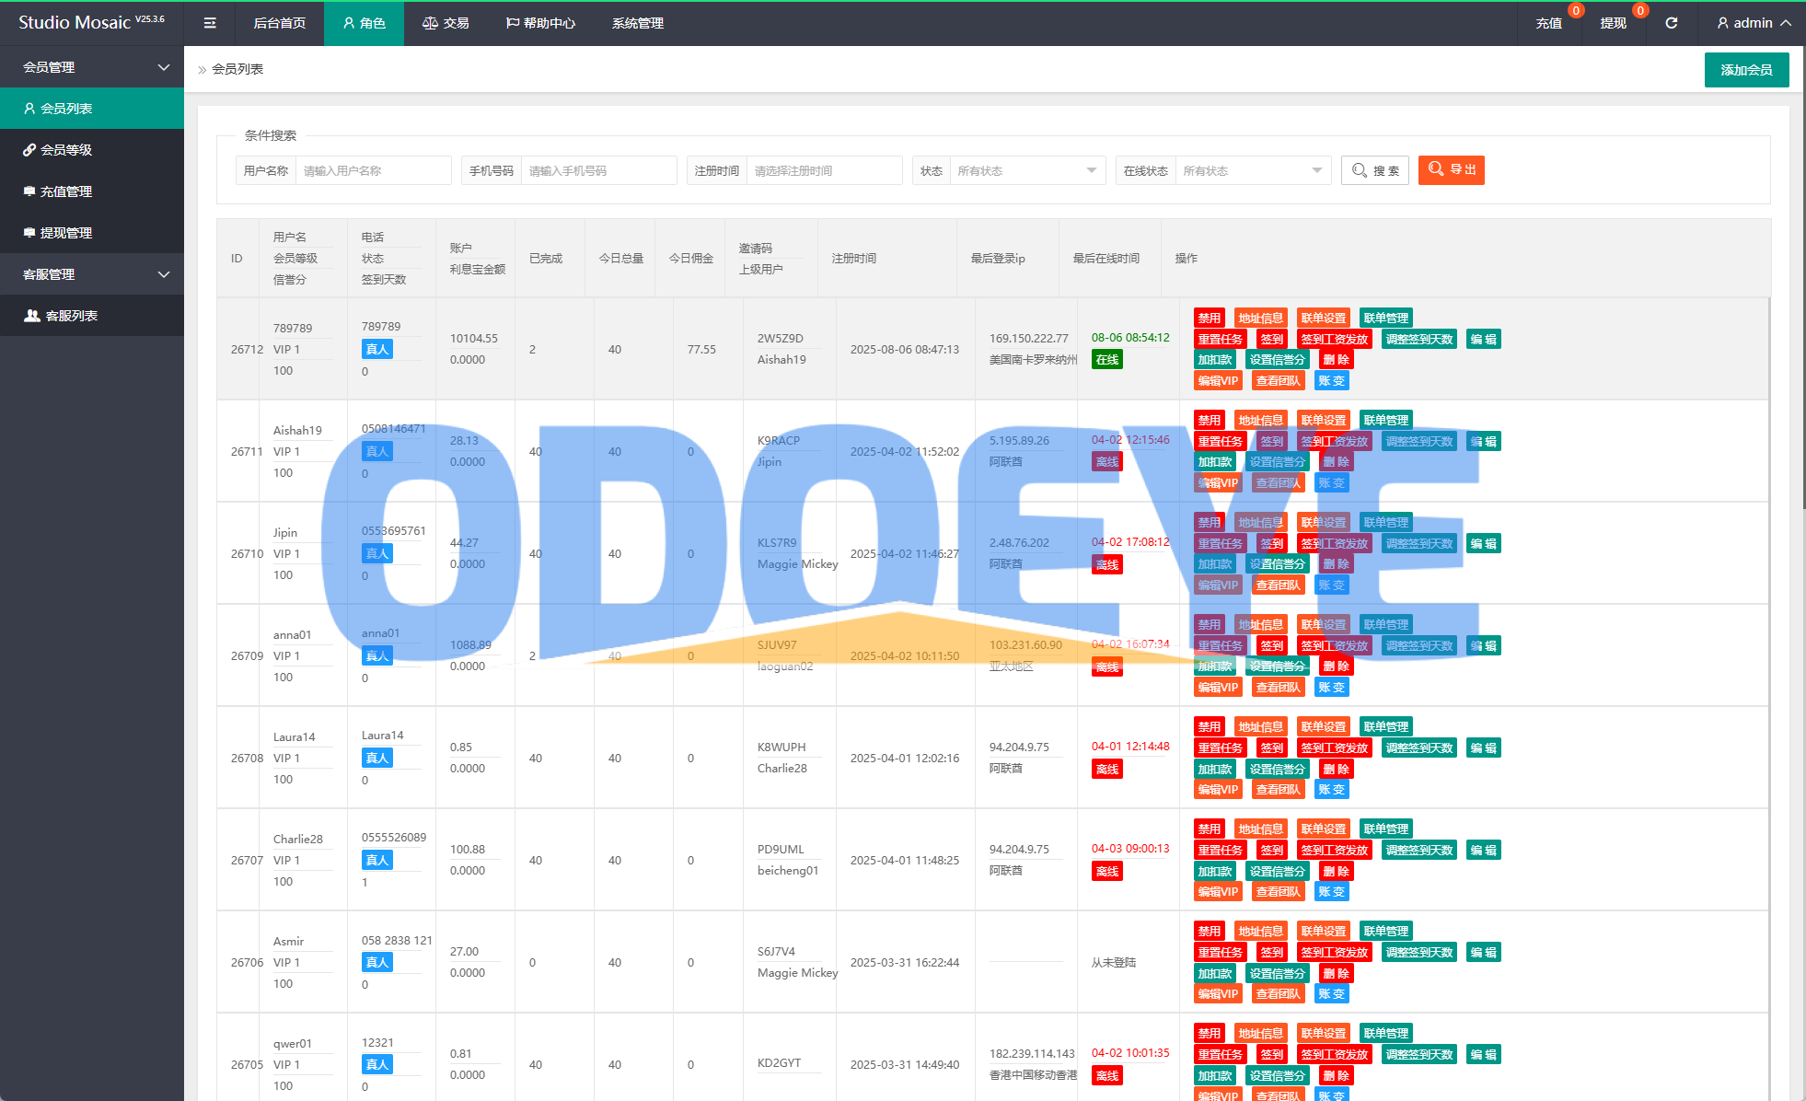Click the sidebar collapse hamburger icon
The height and width of the screenshot is (1101, 1806).
pyautogui.click(x=210, y=23)
